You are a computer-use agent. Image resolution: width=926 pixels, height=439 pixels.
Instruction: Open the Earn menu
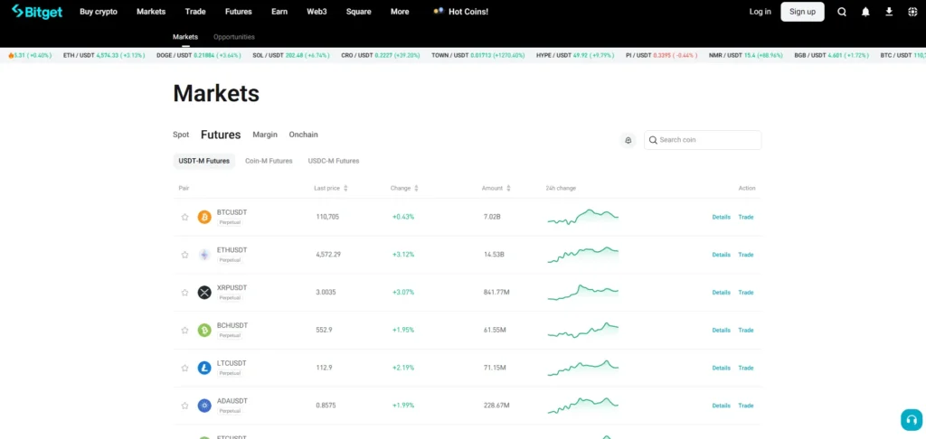coord(279,12)
